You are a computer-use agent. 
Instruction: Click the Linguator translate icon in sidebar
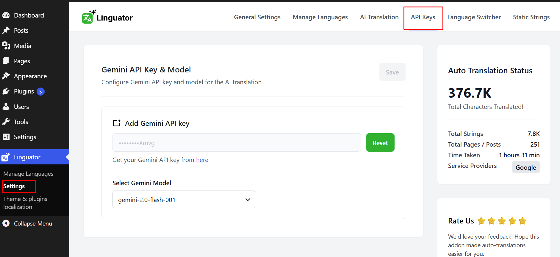[x=6, y=157]
